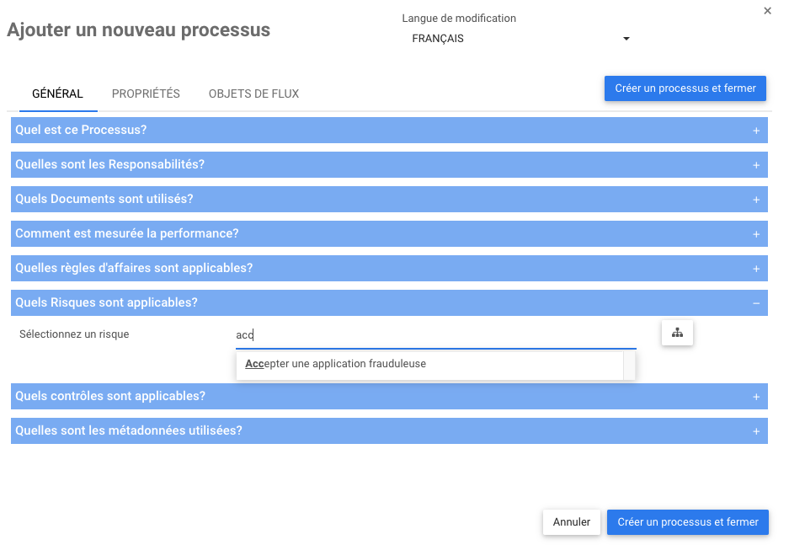789x545 pixels.
Task: Click plus icon on Responsabilités section
Action: pos(756,165)
